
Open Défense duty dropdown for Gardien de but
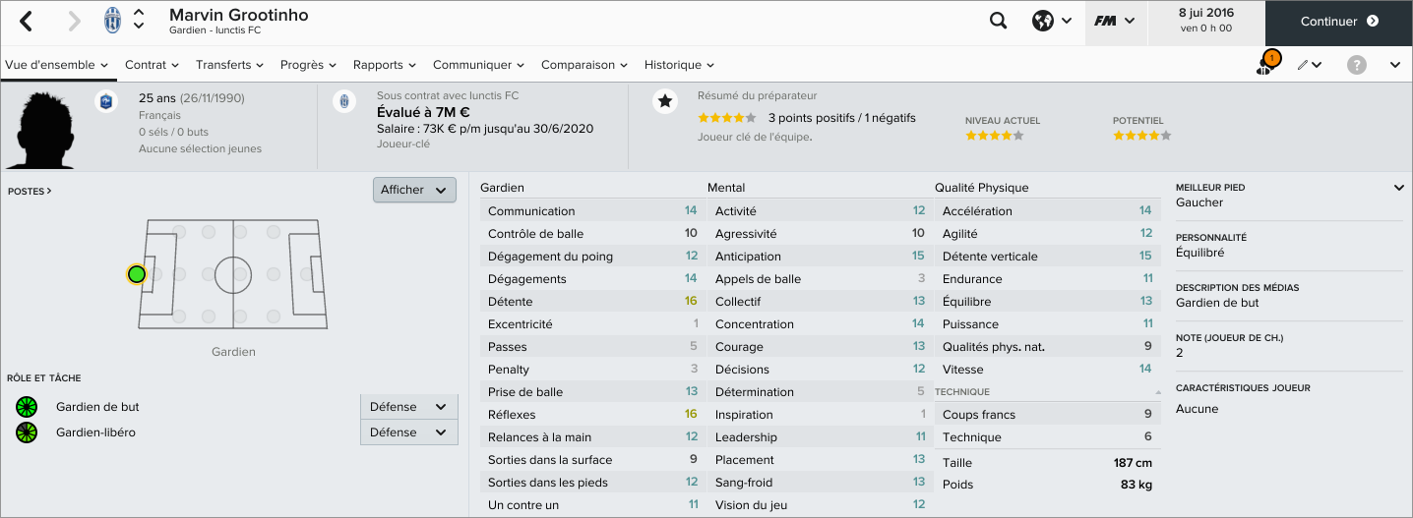pos(408,407)
